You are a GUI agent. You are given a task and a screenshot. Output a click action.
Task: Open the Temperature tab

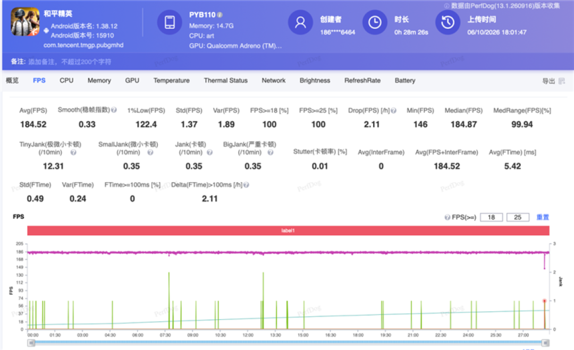pos(171,80)
